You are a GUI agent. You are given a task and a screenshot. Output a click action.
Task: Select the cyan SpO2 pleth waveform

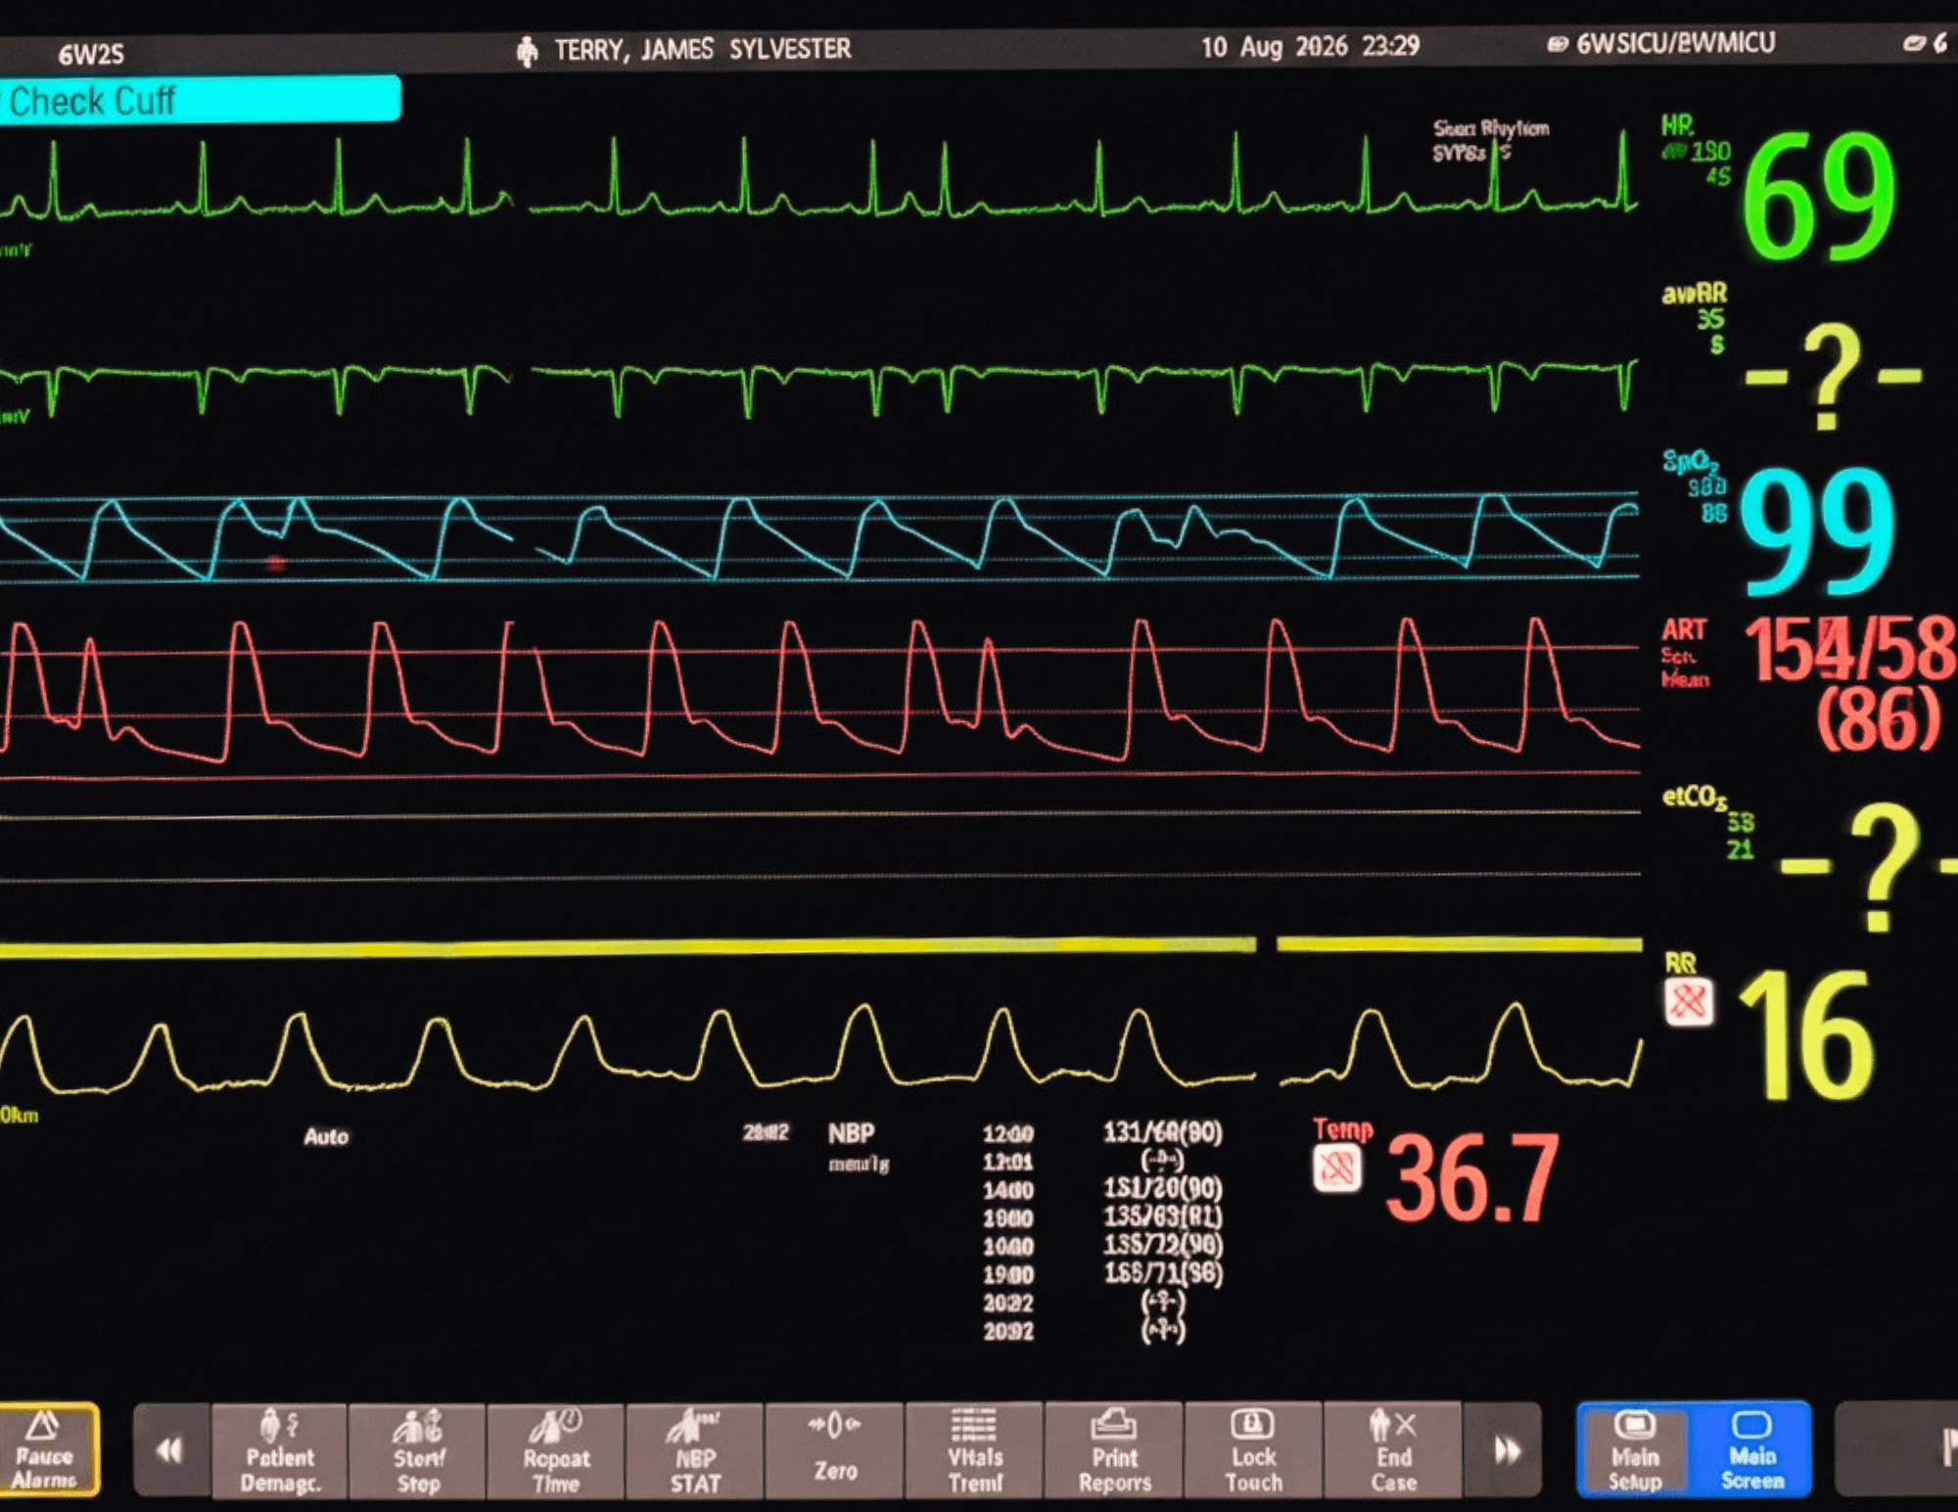tap(820, 538)
